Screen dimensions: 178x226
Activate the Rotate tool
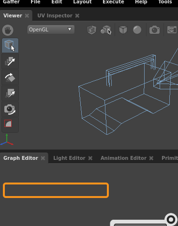tap(10, 77)
